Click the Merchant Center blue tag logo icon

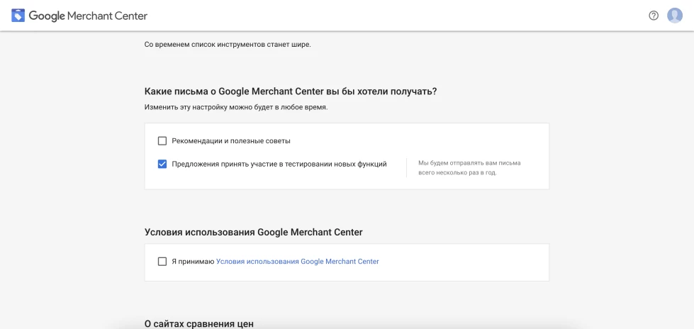(x=18, y=16)
